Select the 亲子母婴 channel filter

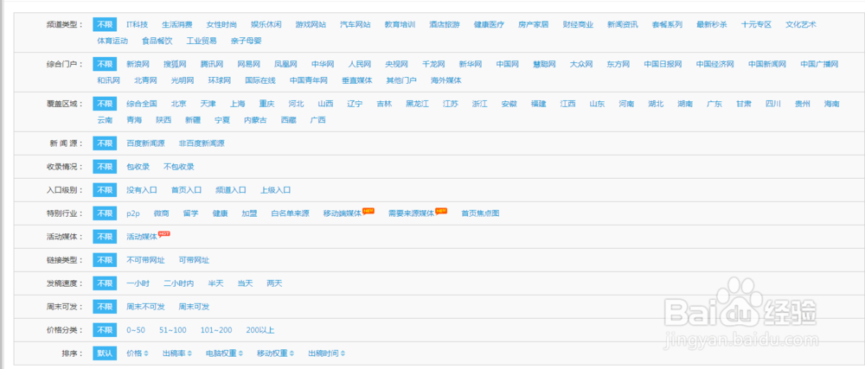point(246,41)
